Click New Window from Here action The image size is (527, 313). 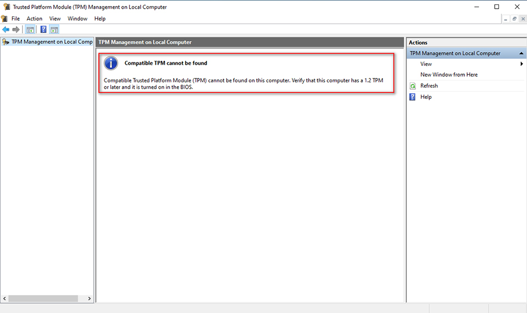448,75
